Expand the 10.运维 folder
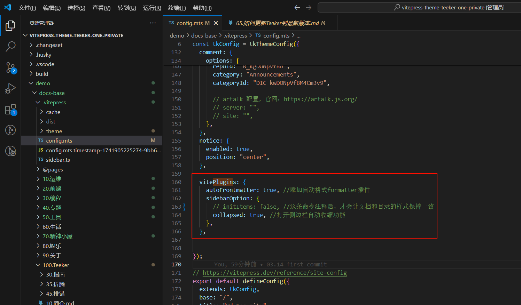521x305 pixels. 52,179
